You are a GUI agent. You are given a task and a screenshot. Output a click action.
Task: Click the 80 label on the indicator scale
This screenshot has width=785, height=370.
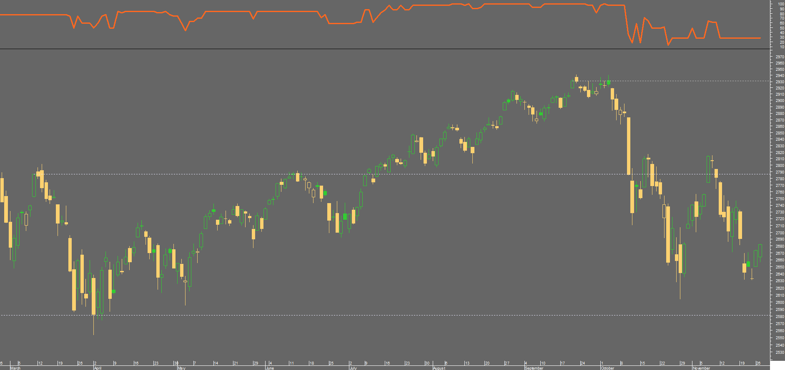(782, 14)
